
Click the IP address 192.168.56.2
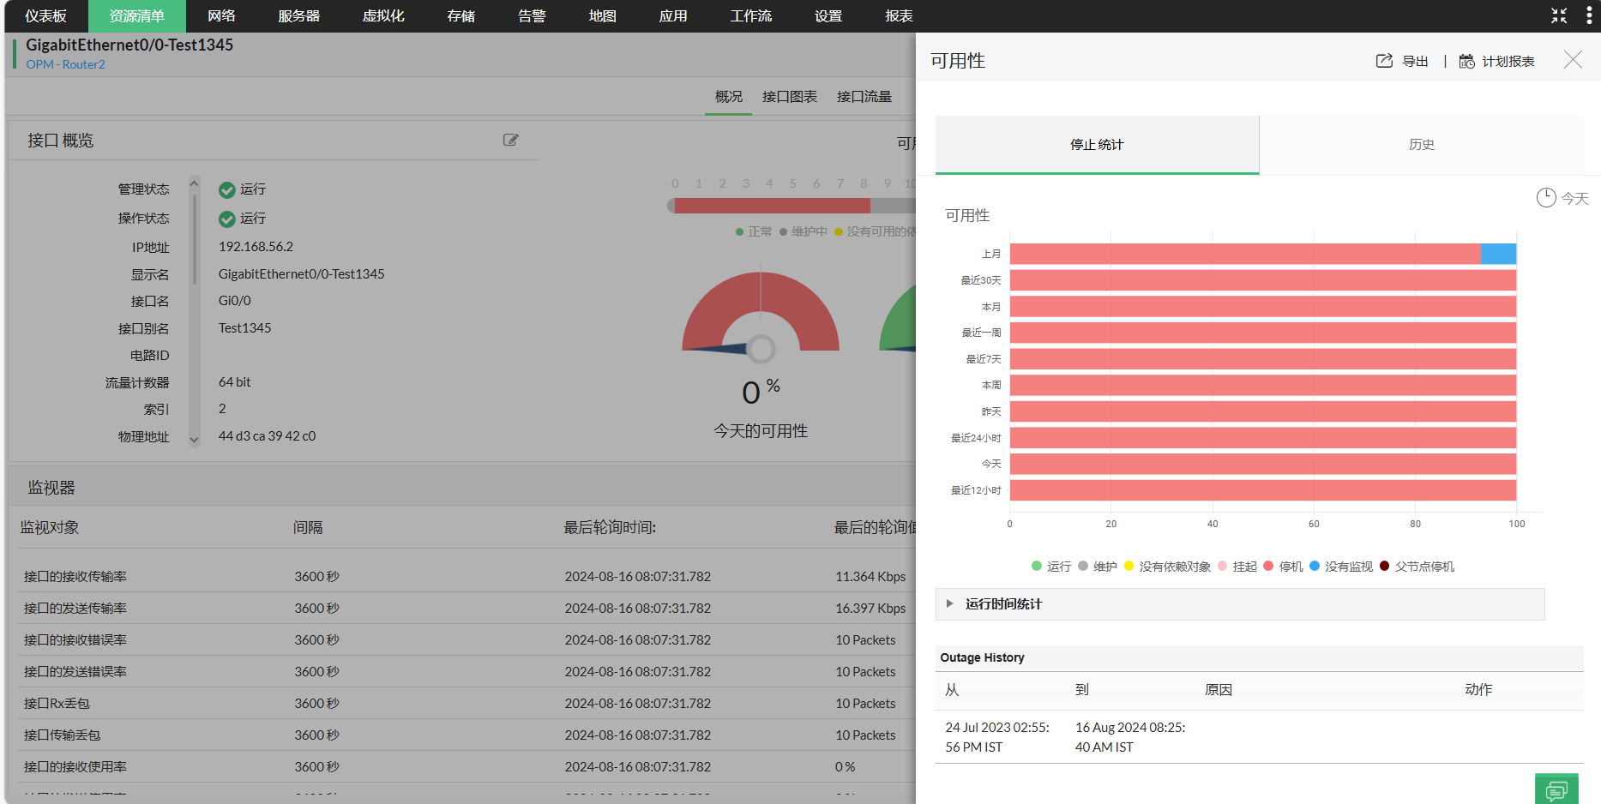256,247
